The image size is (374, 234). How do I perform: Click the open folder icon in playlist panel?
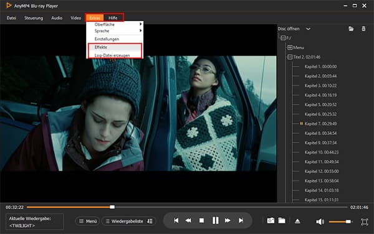point(351,29)
